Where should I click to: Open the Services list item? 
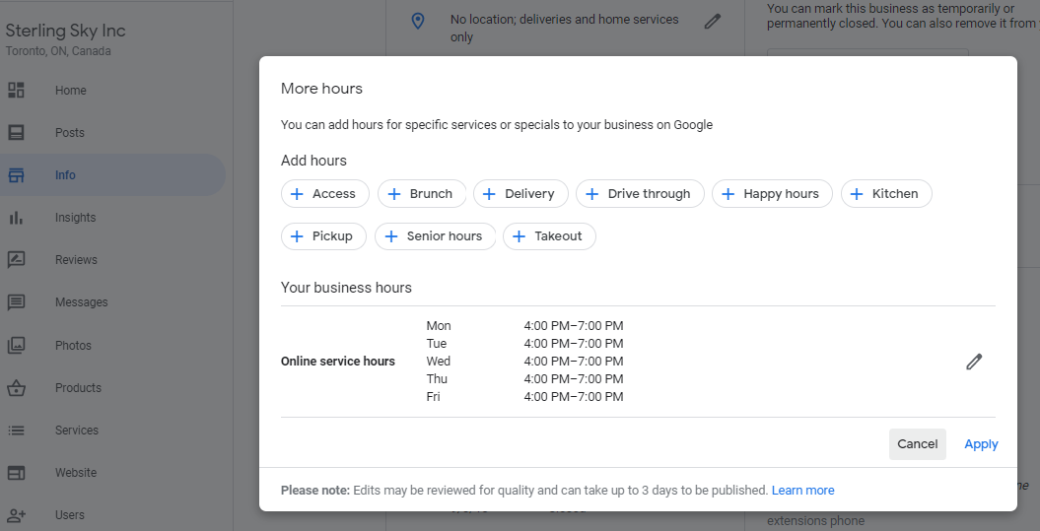(76, 431)
